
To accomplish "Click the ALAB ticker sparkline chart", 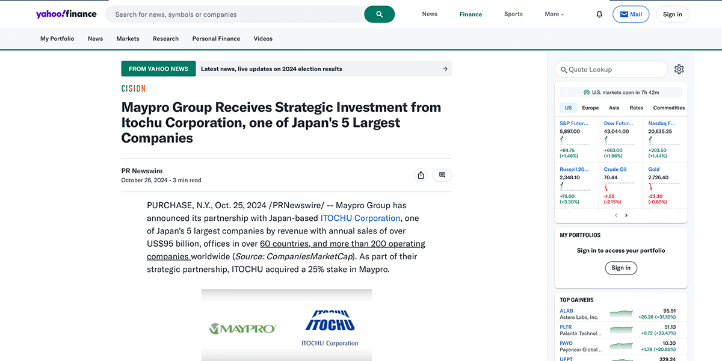I will 620,313.
